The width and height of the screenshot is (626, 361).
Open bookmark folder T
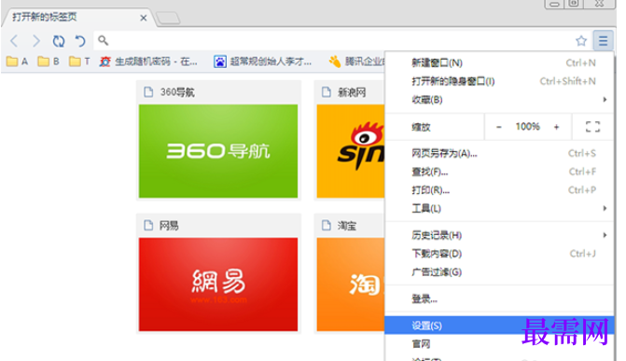tap(79, 62)
